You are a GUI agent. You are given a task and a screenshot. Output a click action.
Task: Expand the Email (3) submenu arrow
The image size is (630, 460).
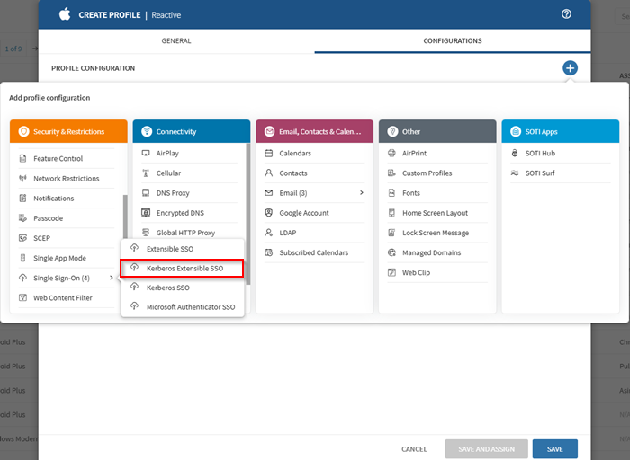[362, 193]
